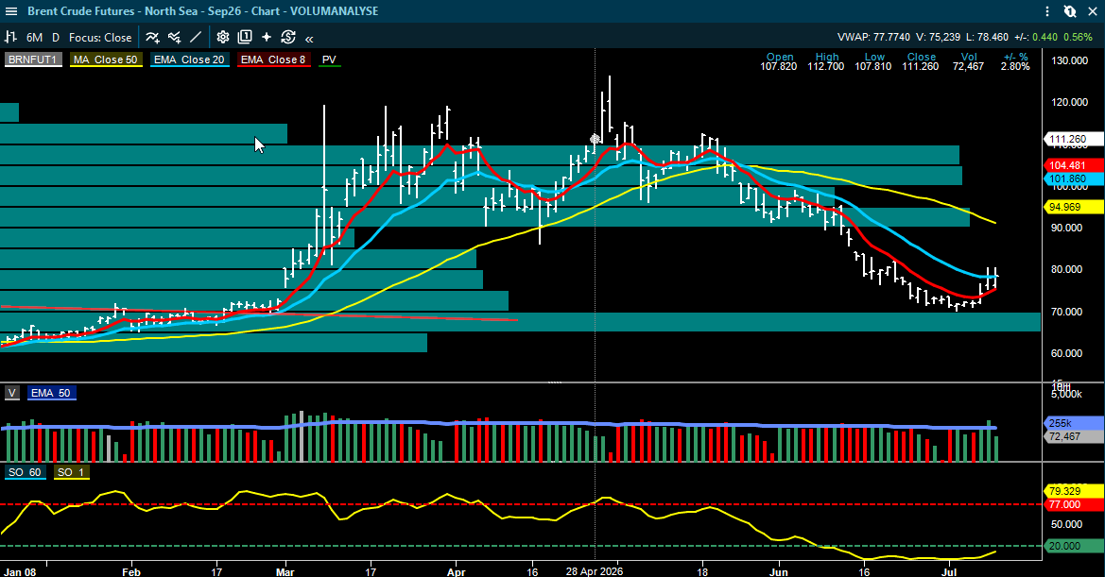Click the bar chart type icon
Image resolution: width=1105 pixels, height=577 pixels.
10,37
